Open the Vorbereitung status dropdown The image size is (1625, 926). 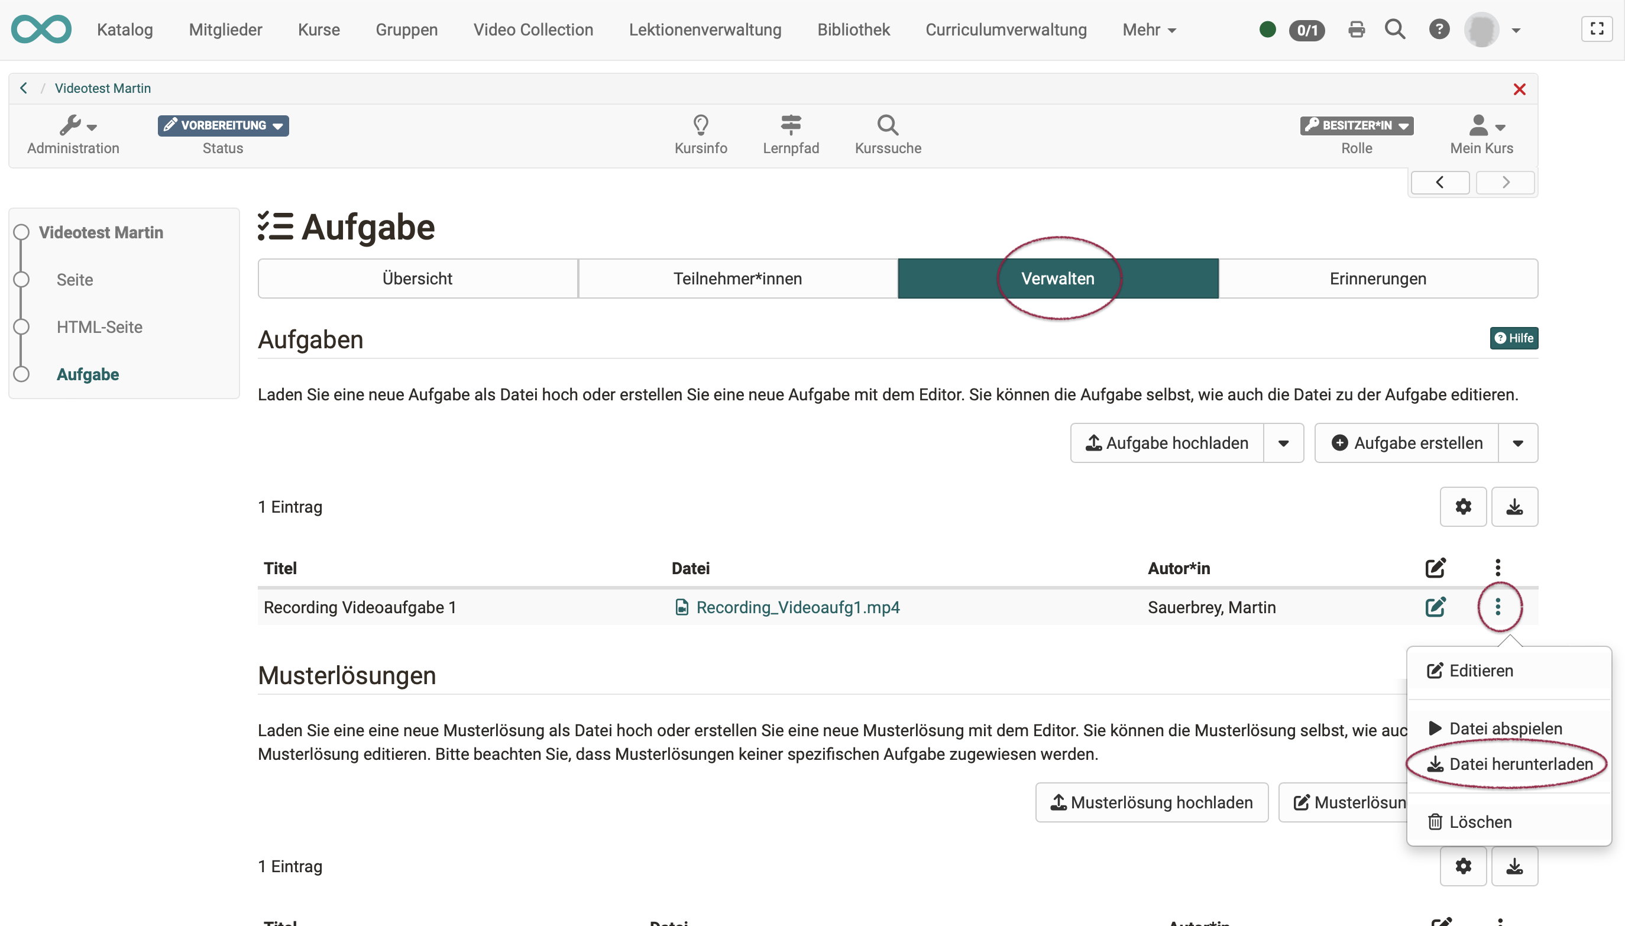pyautogui.click(x=224, y=125)
